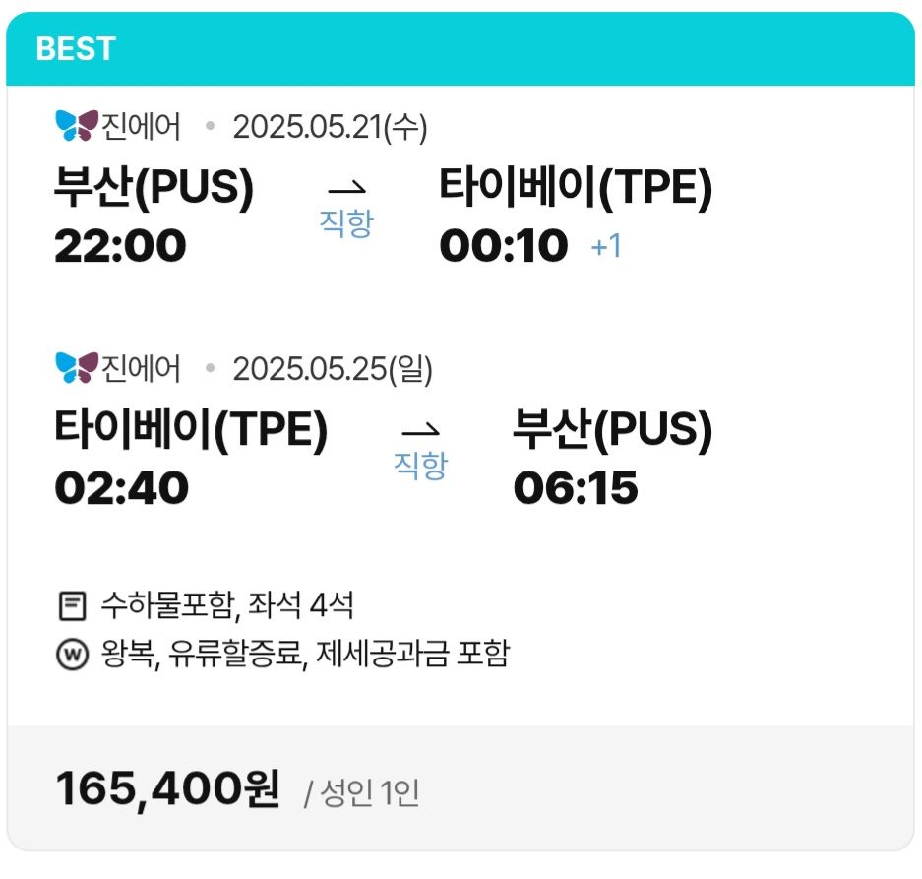
Task: Click the +1 next-day arrival indicator
Action: pyautogui.click(x=606, y=246)
